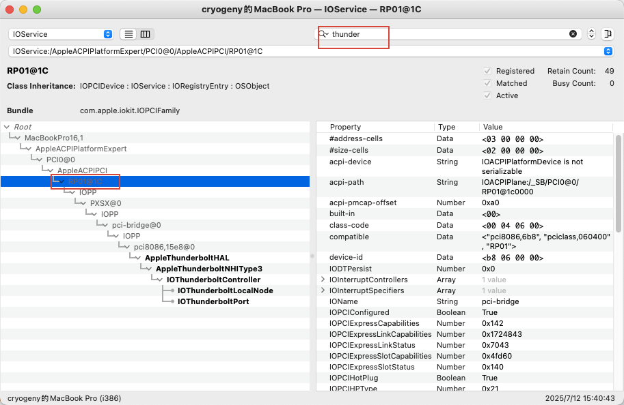Screen dimensions: 624x405
Task: Toggle the Registered checkbox
Action: coord(487,71)
